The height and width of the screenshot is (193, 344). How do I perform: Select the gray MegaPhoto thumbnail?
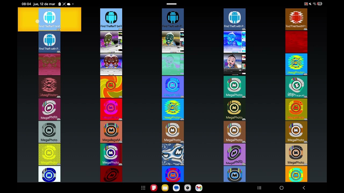click(49, 132)
